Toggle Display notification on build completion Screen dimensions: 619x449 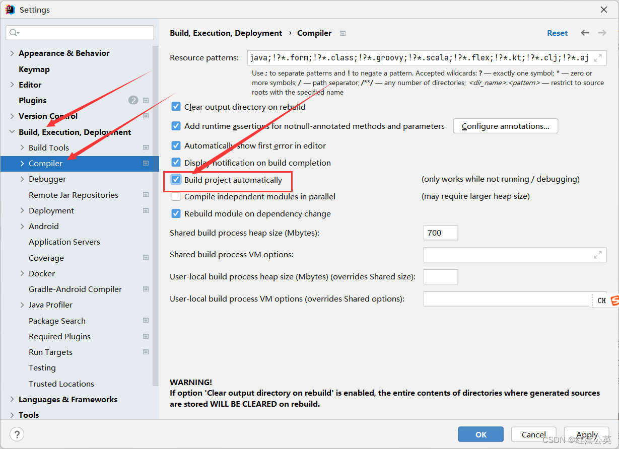tap(176, 163)
